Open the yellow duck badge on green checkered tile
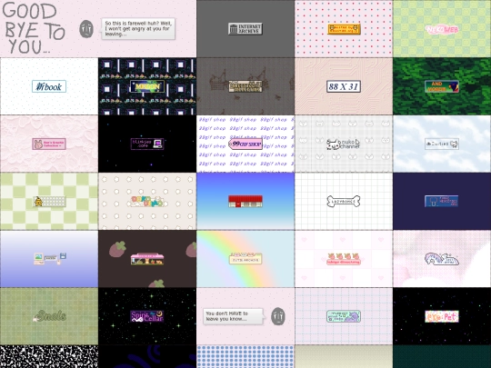The height and width of the screenshot is (368, 491). 49,201
